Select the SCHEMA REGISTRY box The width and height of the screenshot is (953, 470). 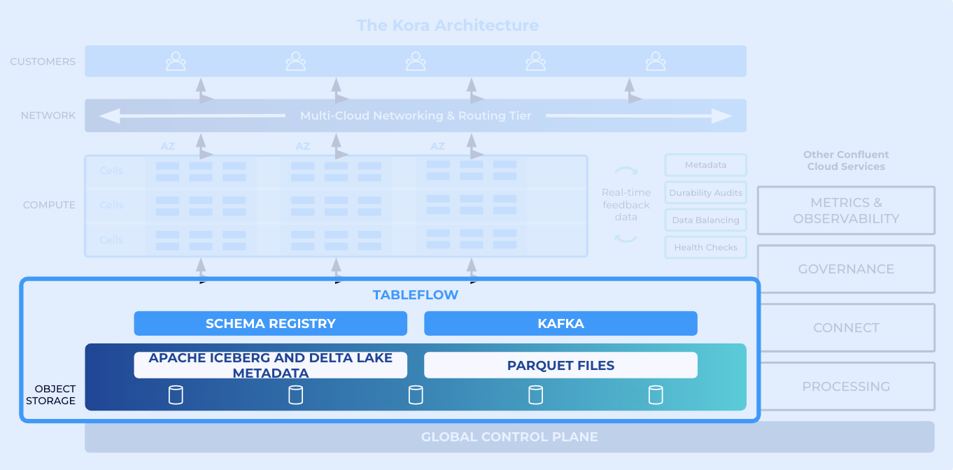tap(271, 324)
